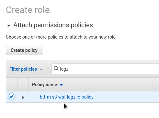Screen dimensions: 159x118
Task: Click the Create policy button
Action: click(x=24, y=50)
